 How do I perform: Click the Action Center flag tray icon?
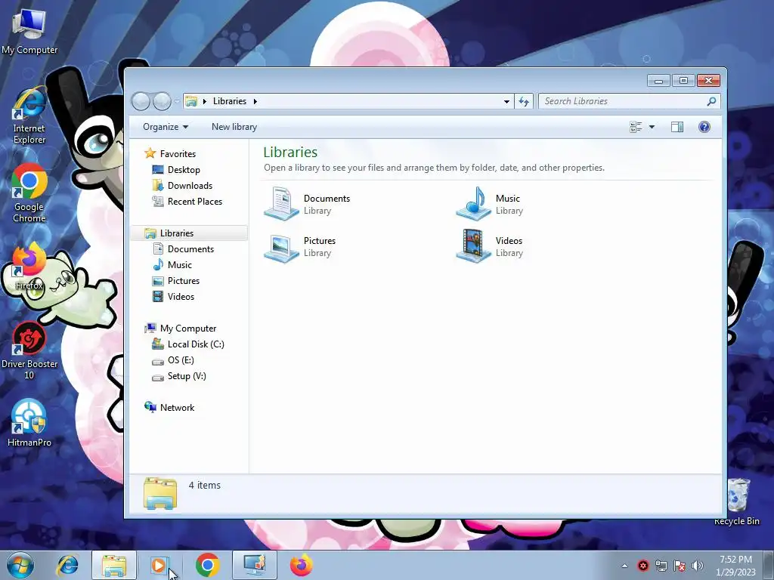pyautogui.click(x=680, y=566)
